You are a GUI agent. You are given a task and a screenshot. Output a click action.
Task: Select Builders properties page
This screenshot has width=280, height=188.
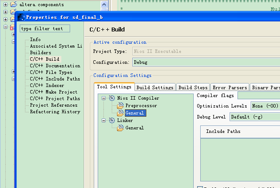click(x=41, y=52)
